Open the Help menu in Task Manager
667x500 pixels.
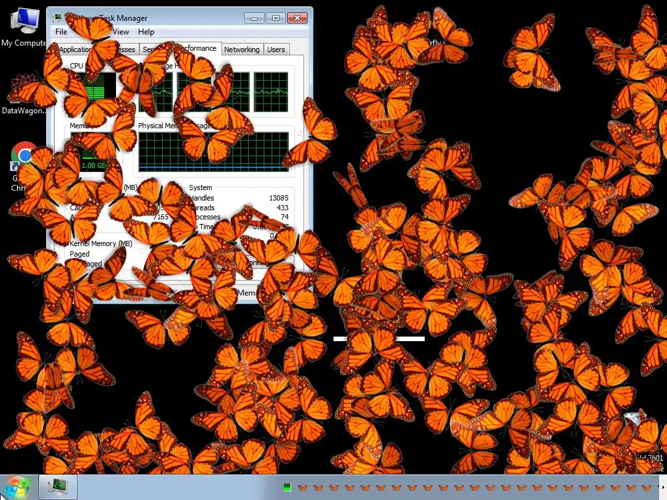pyautogui.click(x=146, y=32)
